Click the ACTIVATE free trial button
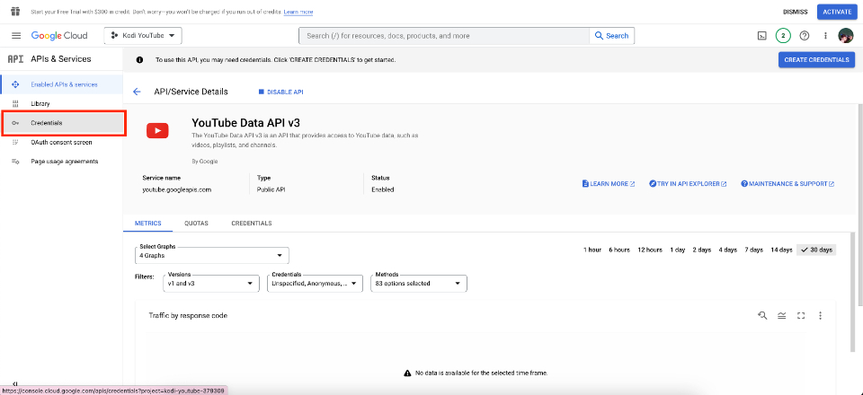863x395 pixels. tap(837, 12)
